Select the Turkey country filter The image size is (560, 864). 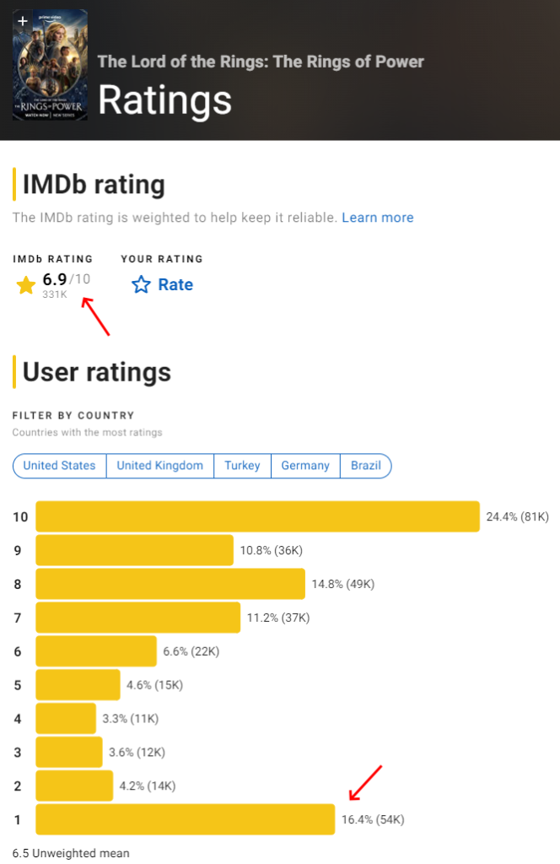242,466
